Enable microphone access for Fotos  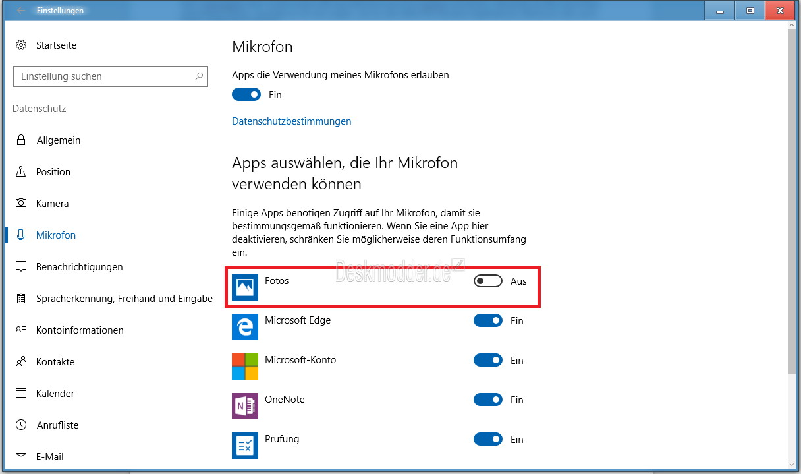[488, 281]
